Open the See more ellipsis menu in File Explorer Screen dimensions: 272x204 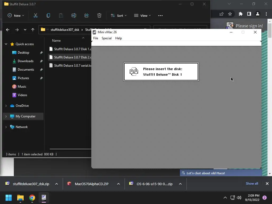point(160,16)
